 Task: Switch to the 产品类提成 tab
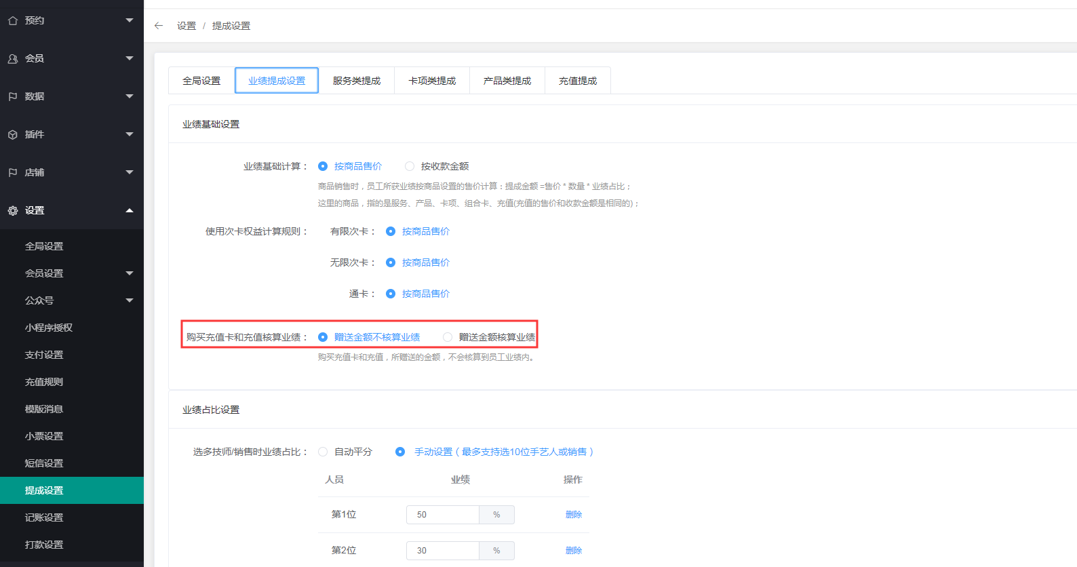(x=507, y=81)
